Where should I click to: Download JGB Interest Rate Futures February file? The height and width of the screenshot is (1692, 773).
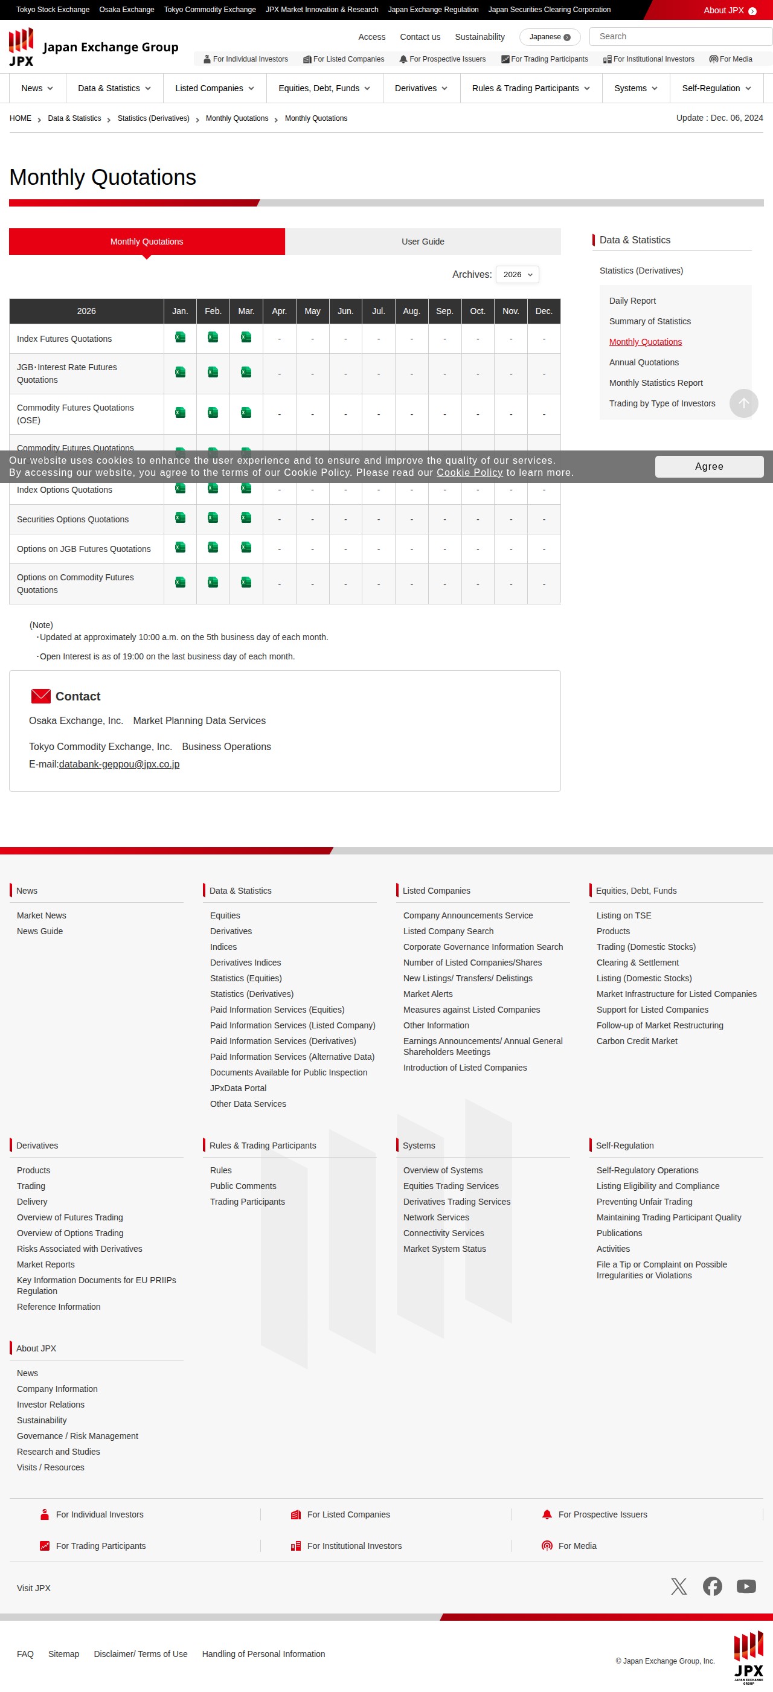213,373
